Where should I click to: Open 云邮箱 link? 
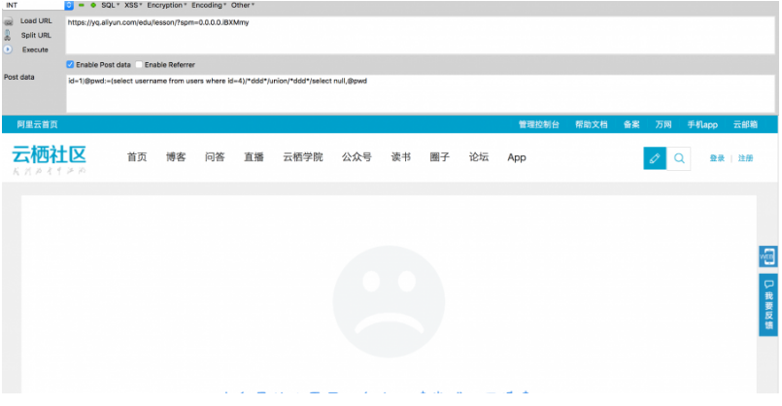click(x=745, y=124)
